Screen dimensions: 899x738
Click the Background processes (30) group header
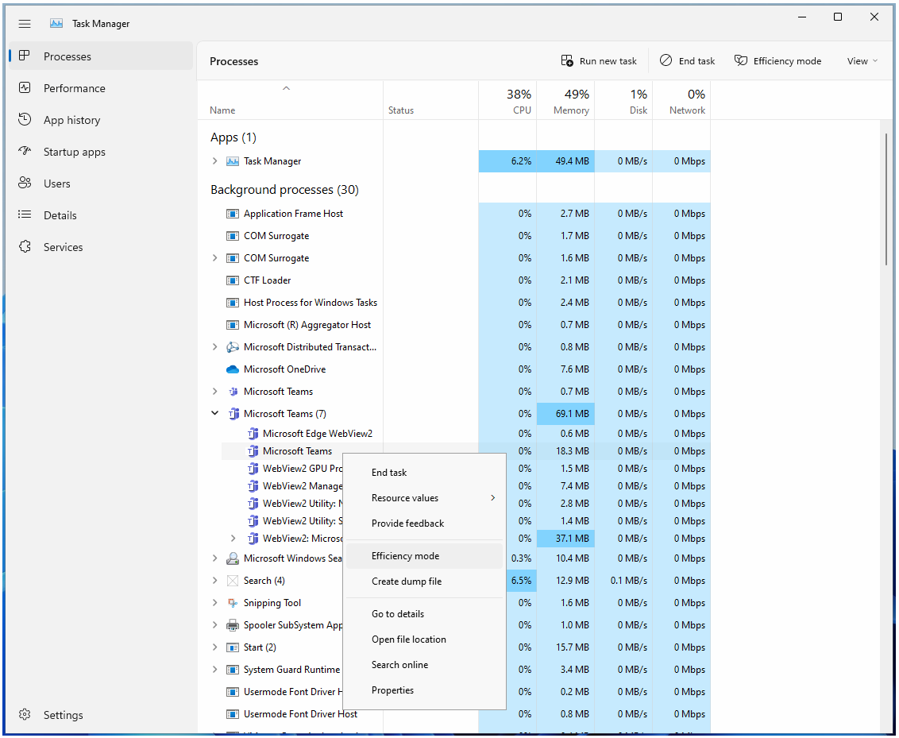tap(284, 189)
